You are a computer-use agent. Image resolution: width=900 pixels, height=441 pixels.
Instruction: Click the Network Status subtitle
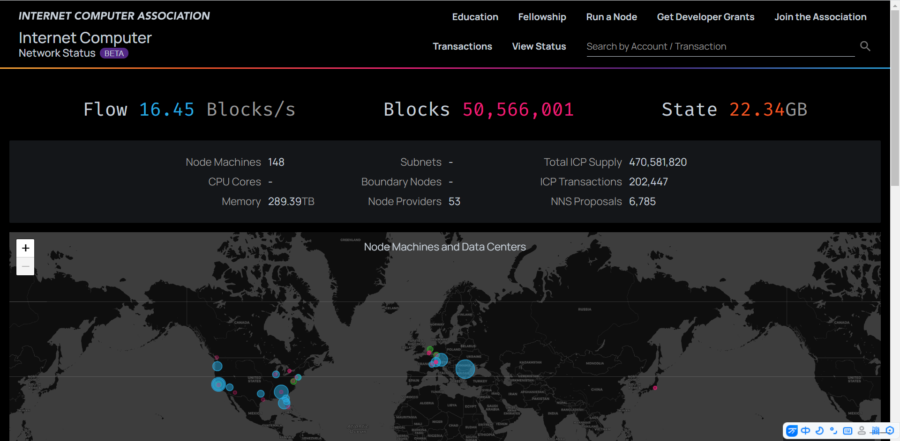57,53
